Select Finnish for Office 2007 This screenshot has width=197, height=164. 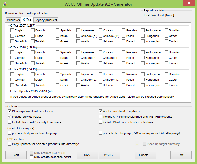[166, 41]
